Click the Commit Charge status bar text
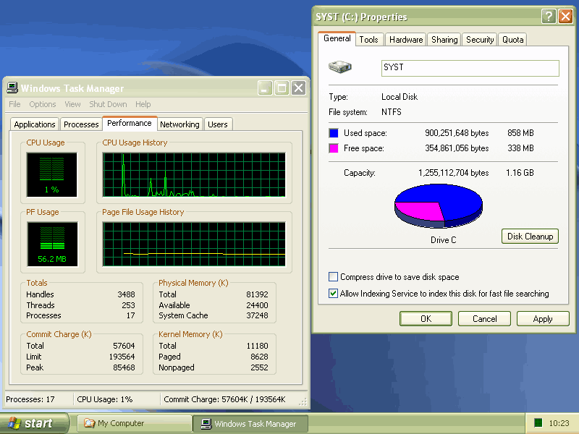Screen dimensions: 579x434 click(224, 399)
